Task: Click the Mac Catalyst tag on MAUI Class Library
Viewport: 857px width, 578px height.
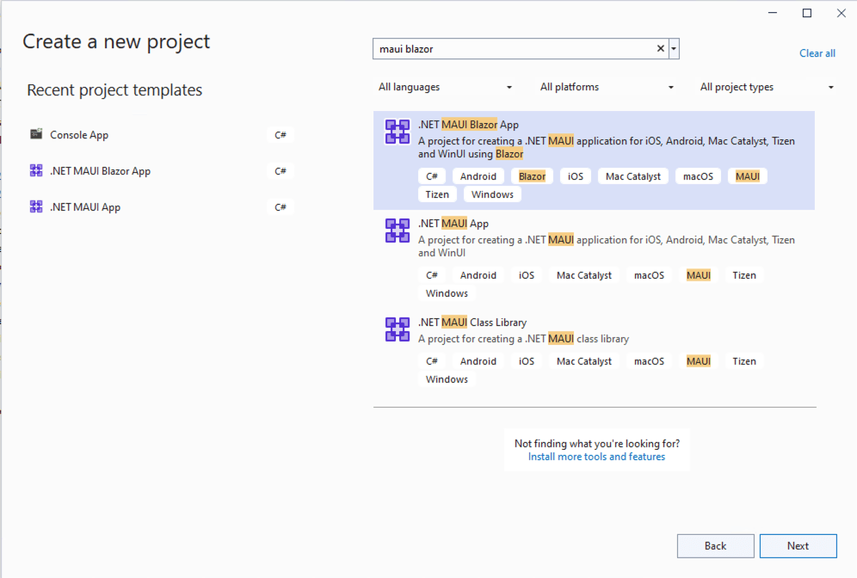Action: pos(584,360)
